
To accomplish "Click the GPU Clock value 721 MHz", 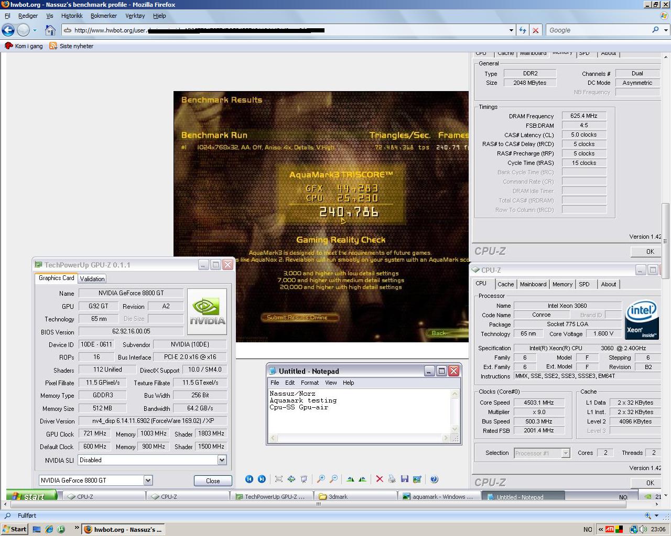I will point(95,434).
